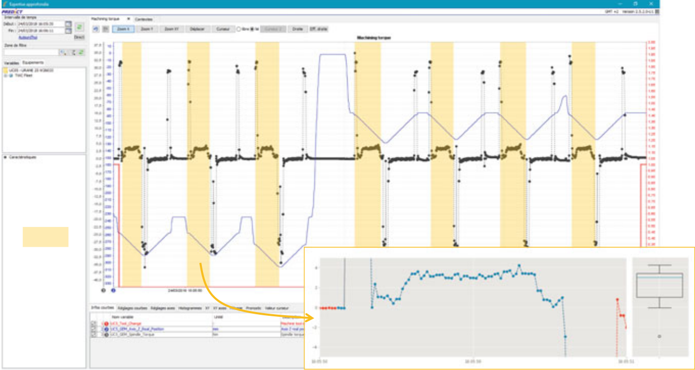Click the filter search icon in Zone de filtre

coord(63,52)
